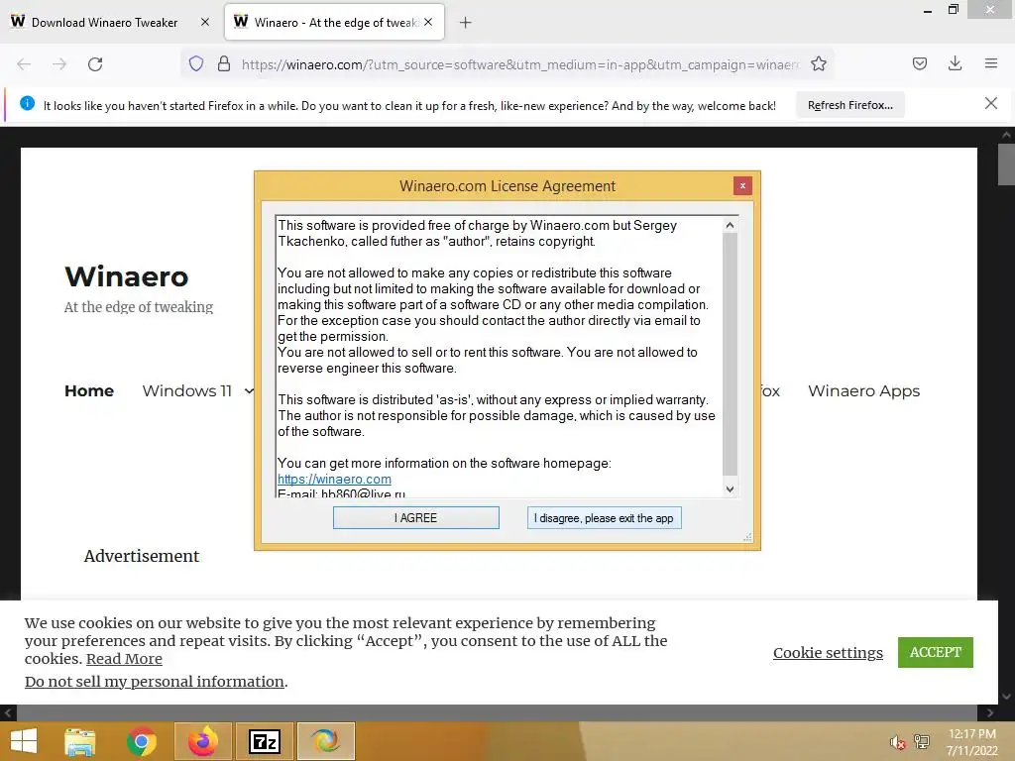Open the Winaero Apps menu item

coord(863,390)
